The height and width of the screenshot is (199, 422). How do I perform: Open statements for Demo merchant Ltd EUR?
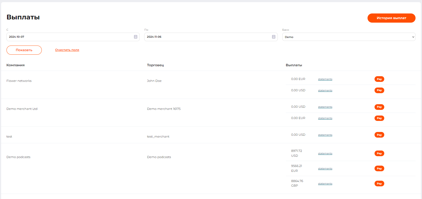[x=325, y=118]
